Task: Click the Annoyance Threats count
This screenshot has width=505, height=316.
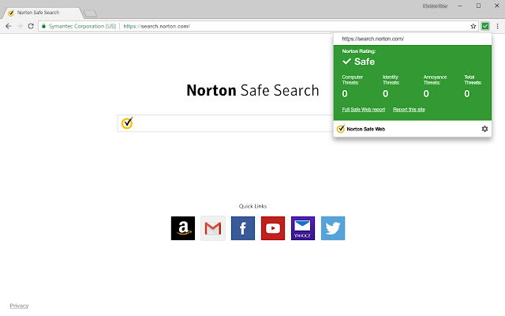Action: point(426,93)
